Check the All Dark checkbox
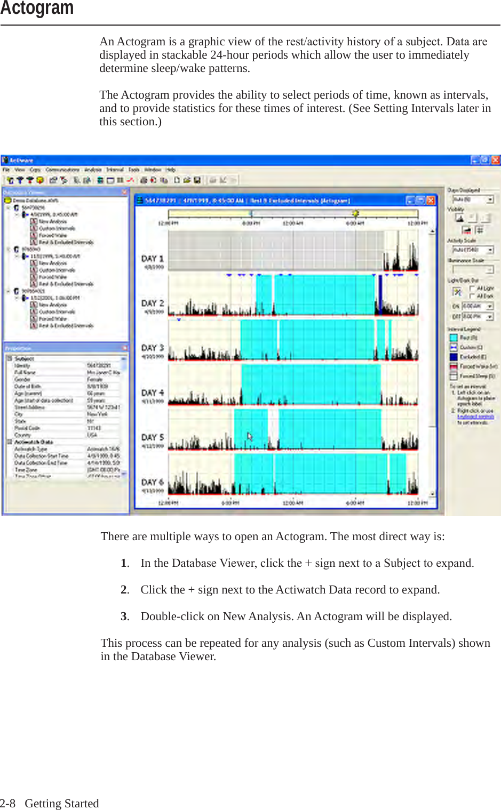 [471, 296]
